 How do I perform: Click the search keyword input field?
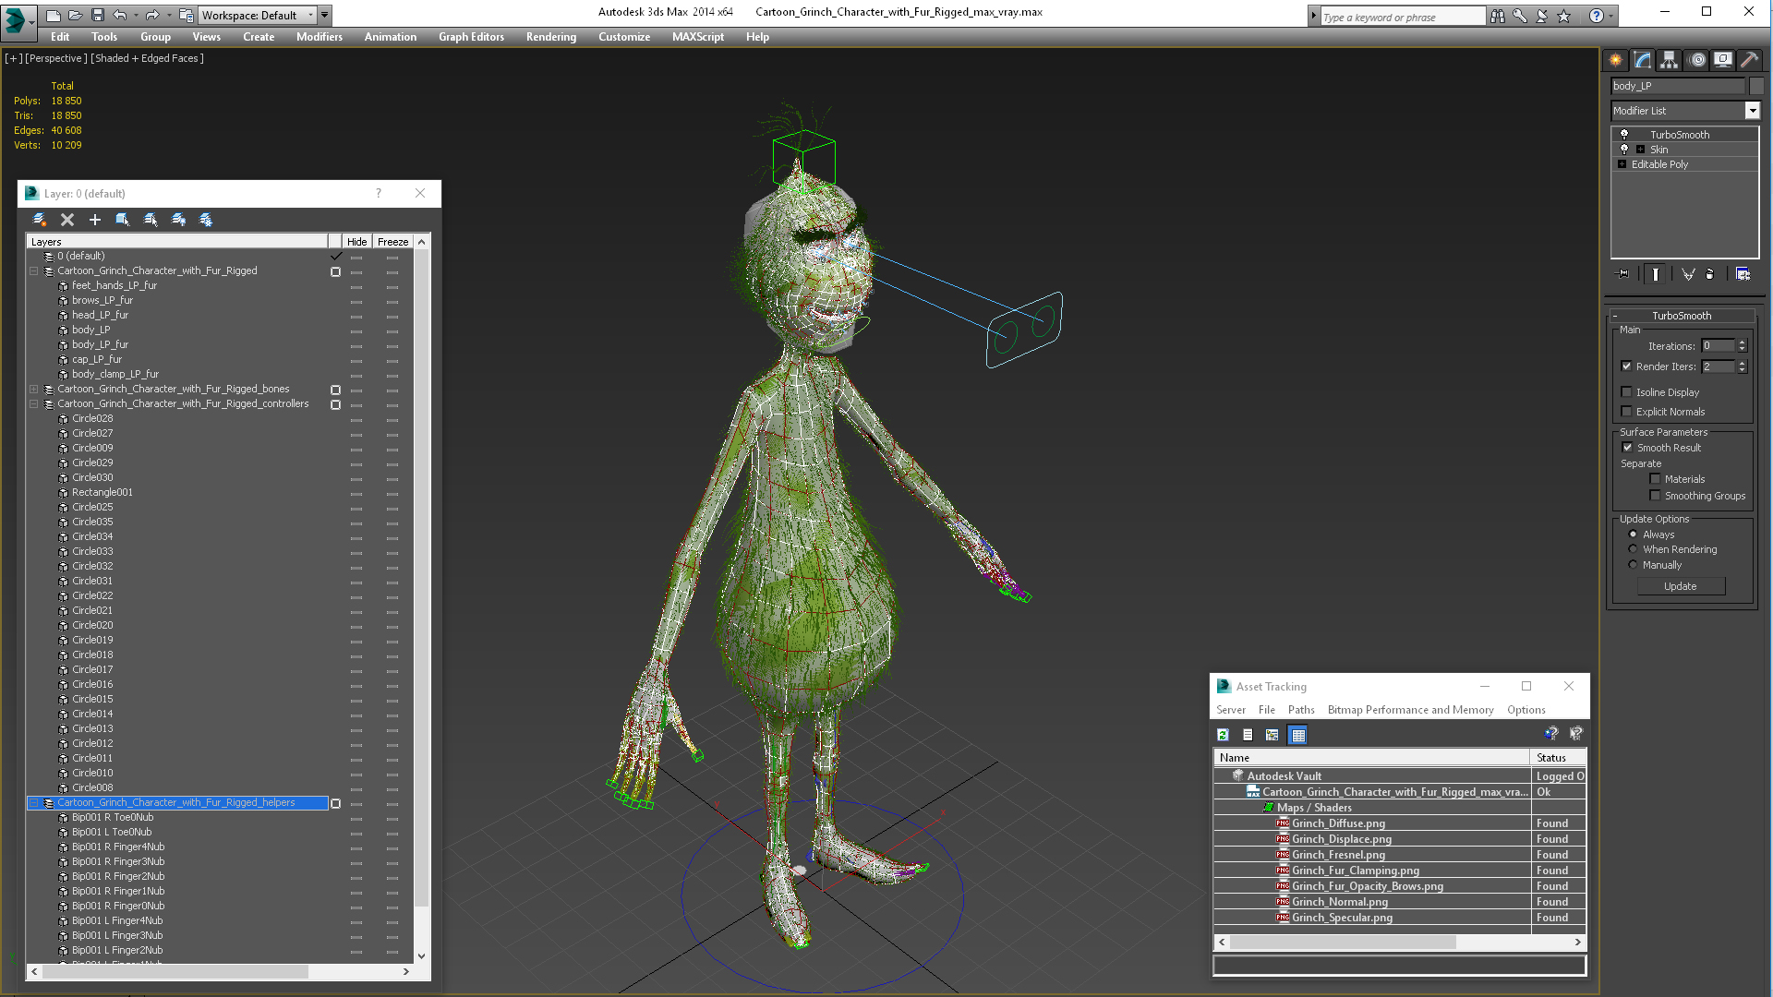coord(1402,17)
